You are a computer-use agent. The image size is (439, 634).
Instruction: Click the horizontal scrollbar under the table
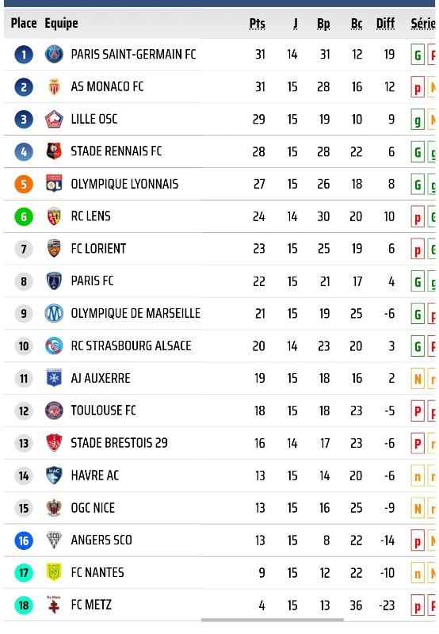[x=273, y=620]
